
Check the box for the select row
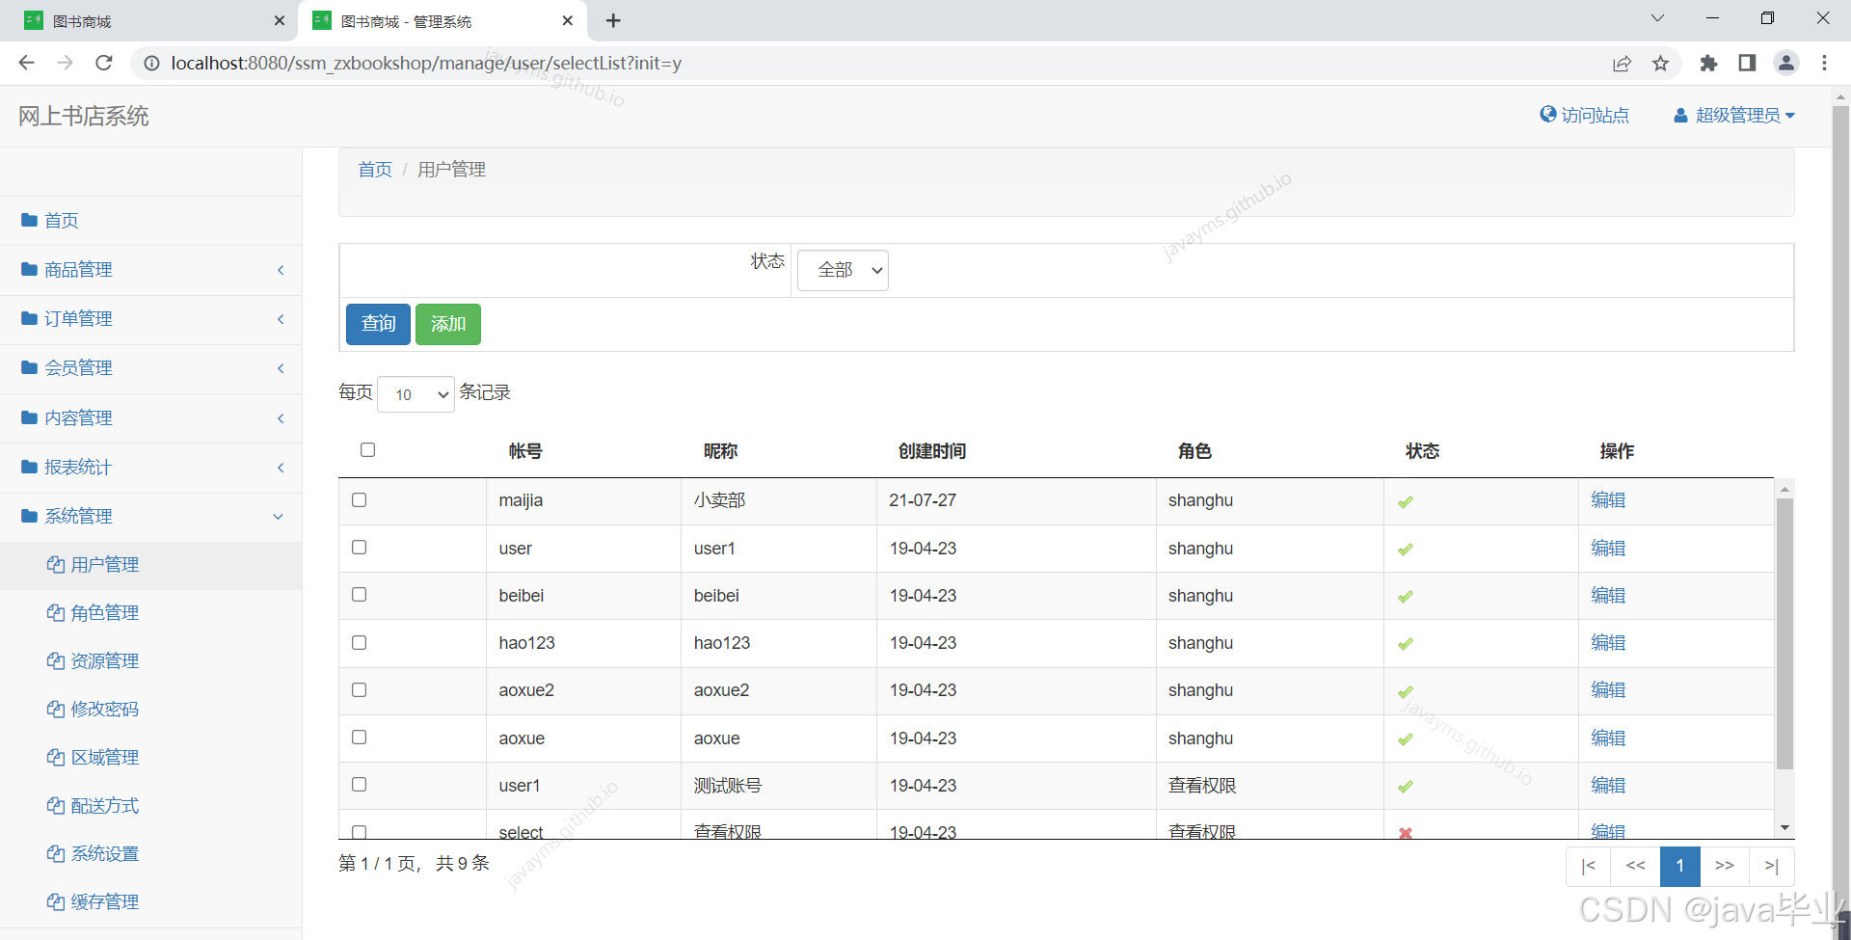[359, 831]
